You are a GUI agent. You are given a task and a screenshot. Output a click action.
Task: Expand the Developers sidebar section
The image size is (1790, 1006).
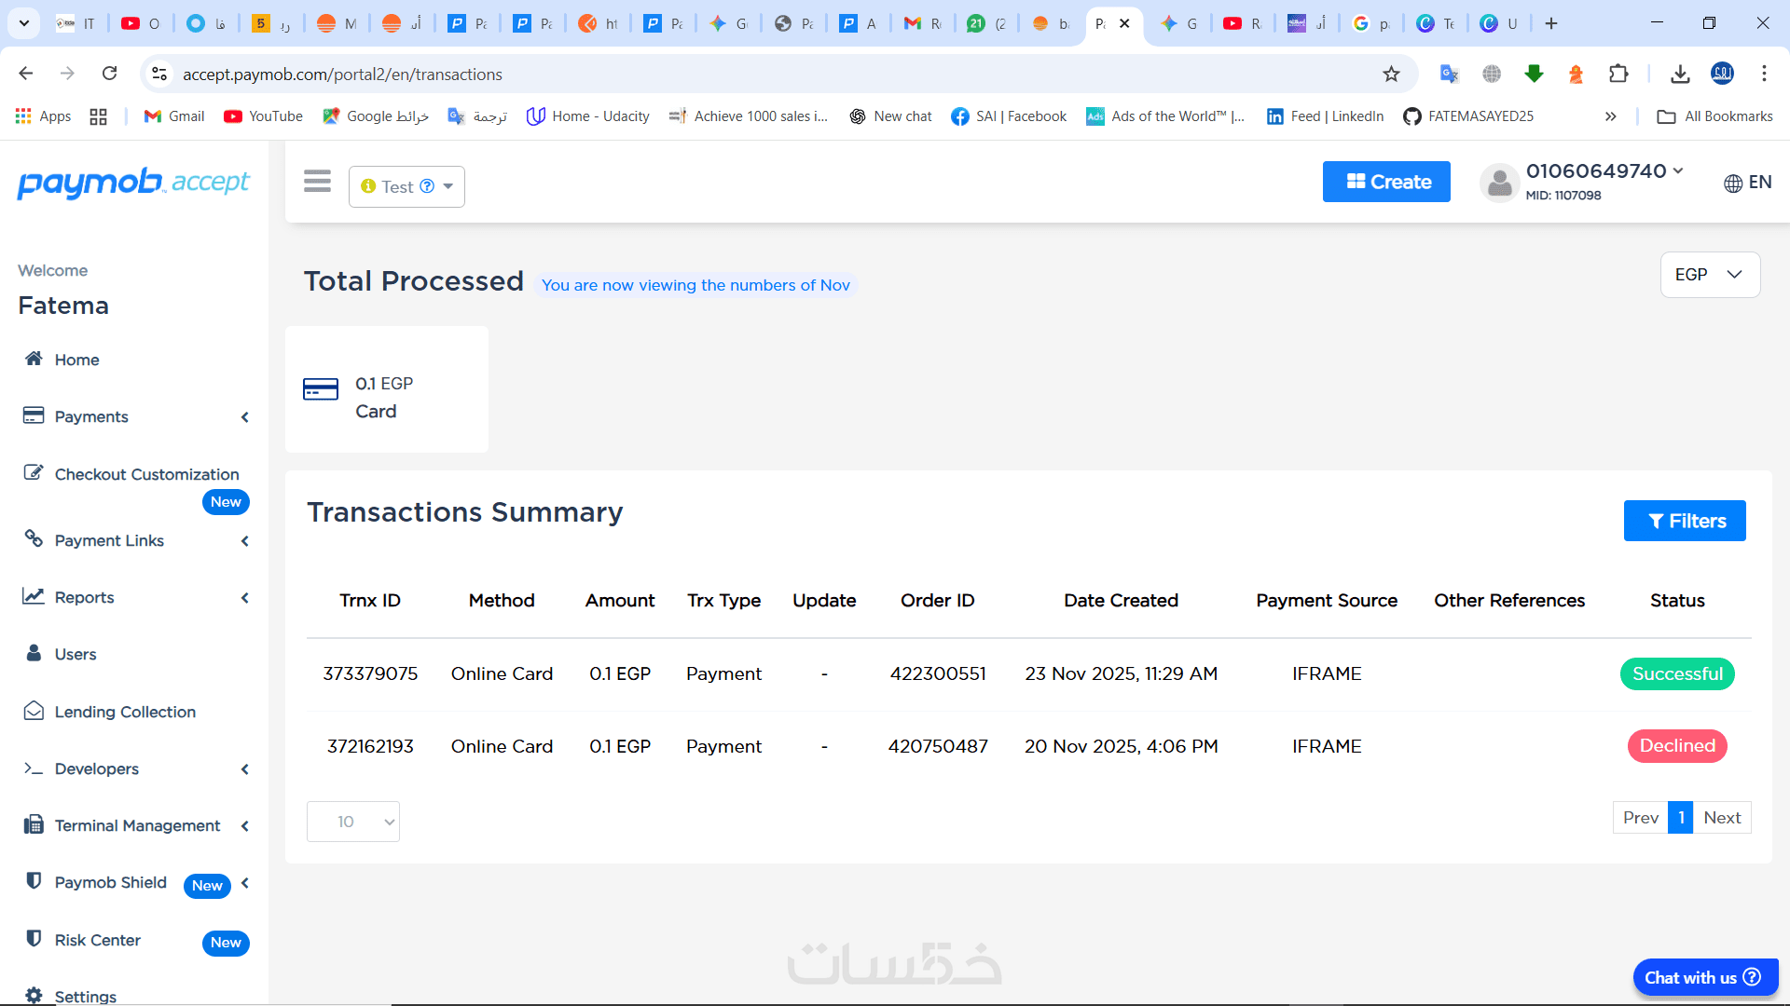97,768
